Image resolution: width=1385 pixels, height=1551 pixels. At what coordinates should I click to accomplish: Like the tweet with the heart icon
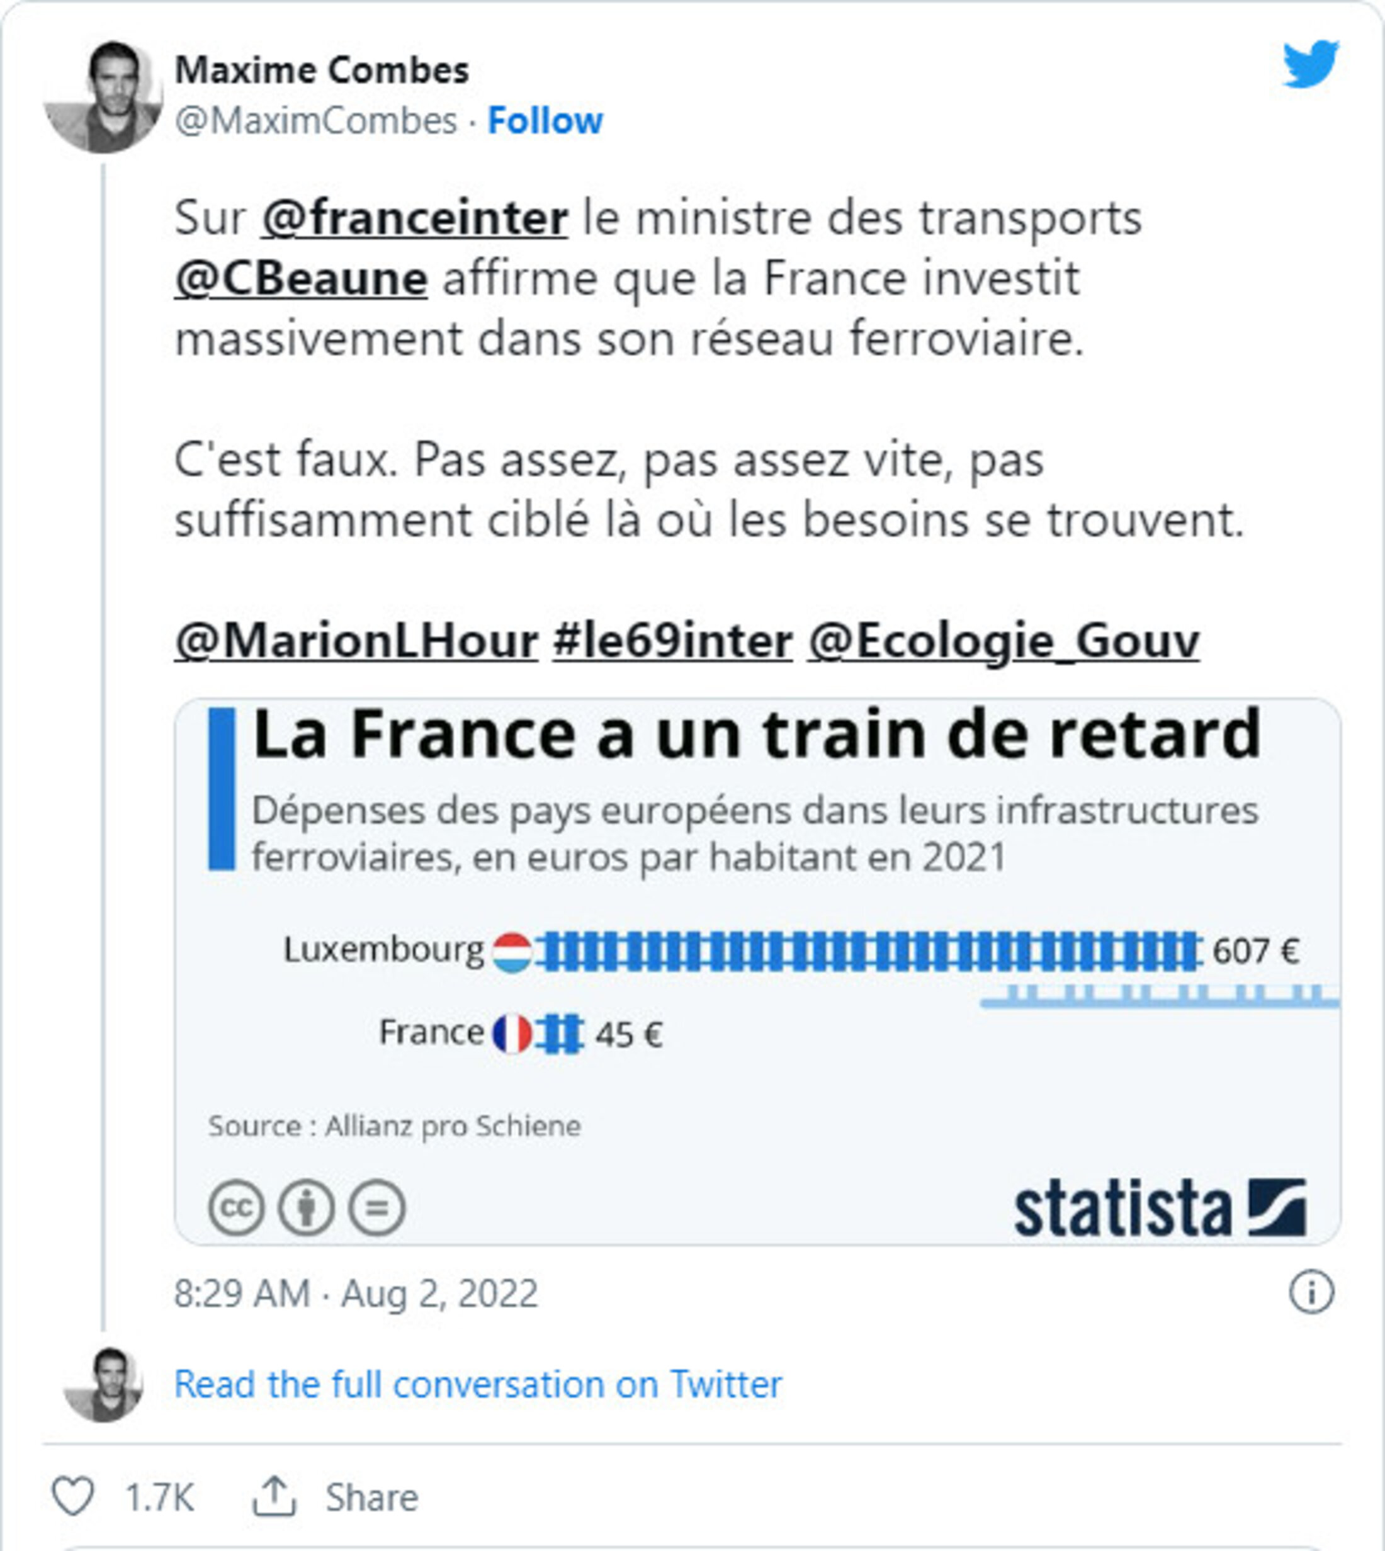click(72, 1496)
